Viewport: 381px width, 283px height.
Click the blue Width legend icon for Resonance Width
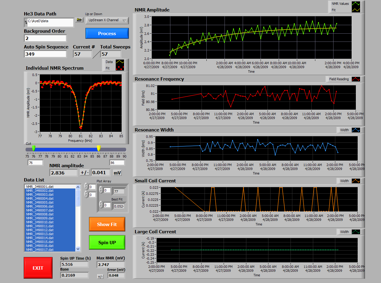(x=356, y=130)
